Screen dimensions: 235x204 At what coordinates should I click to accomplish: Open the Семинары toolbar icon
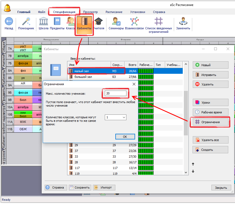pos(116,22)
